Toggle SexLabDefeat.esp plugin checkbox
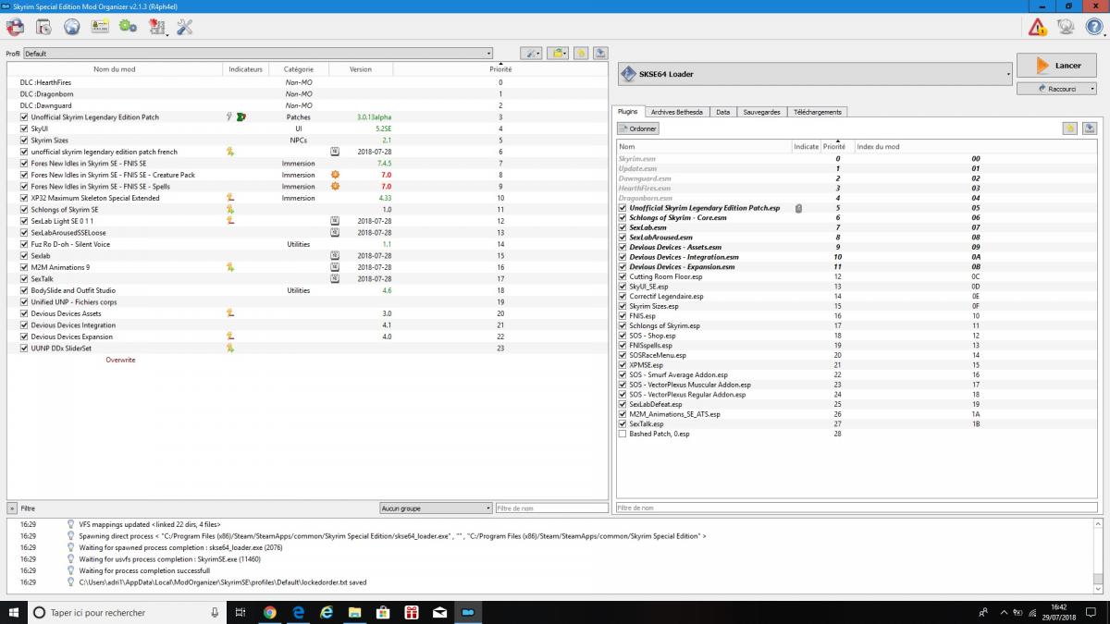1110x624 pixels. (623, 404)
